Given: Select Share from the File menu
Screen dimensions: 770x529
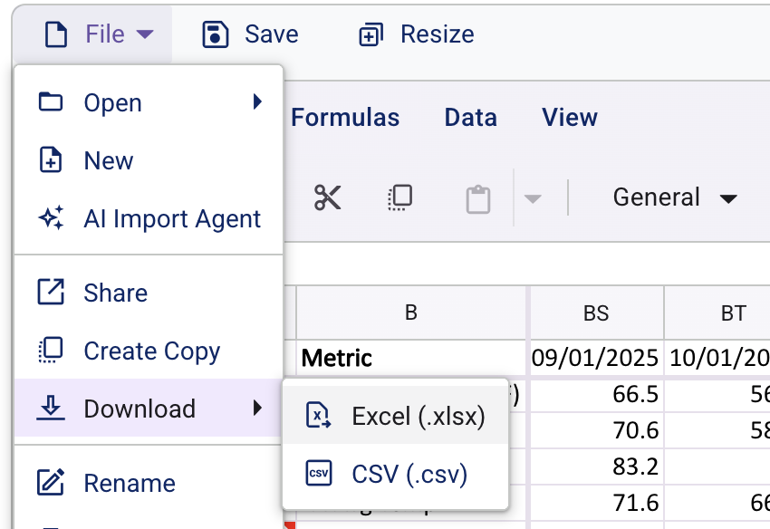Looking at the screenshot, I should (115, 293).
